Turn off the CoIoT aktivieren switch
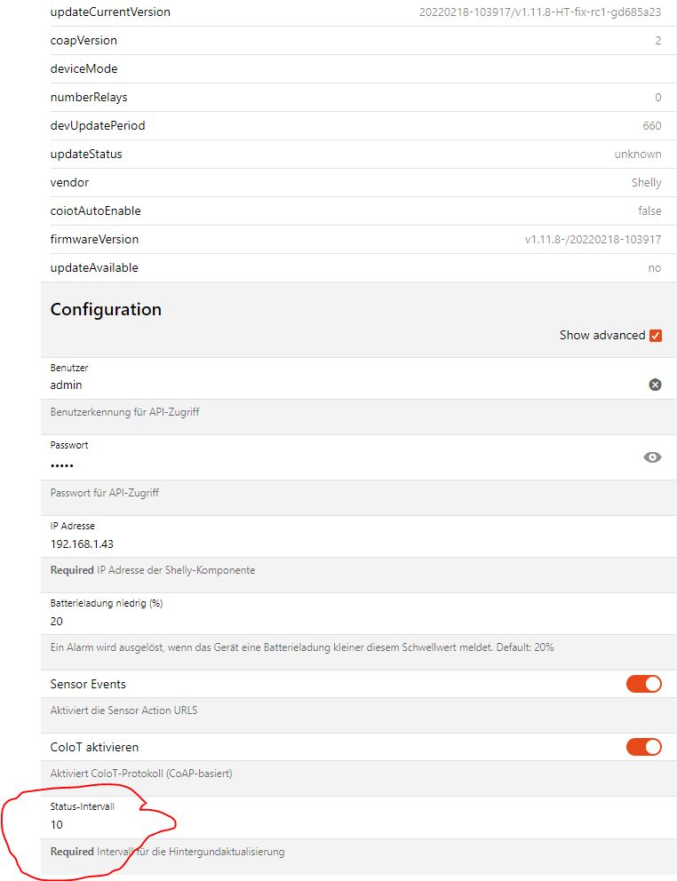The image size is (677, 881). pos(644,747)
